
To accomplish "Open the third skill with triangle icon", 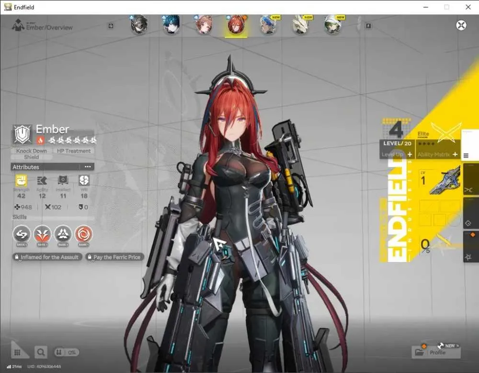I will 63,234.
